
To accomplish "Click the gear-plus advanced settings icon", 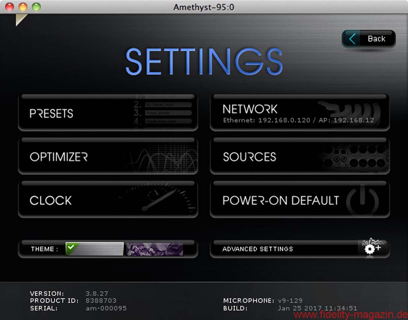I will pyautogui.click(x=372, y=248).
